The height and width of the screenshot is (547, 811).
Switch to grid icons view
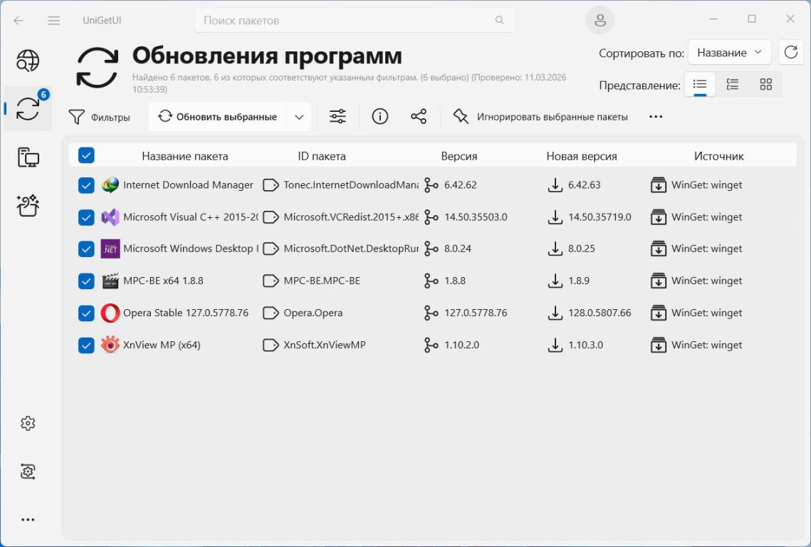(x=765, y=85)
